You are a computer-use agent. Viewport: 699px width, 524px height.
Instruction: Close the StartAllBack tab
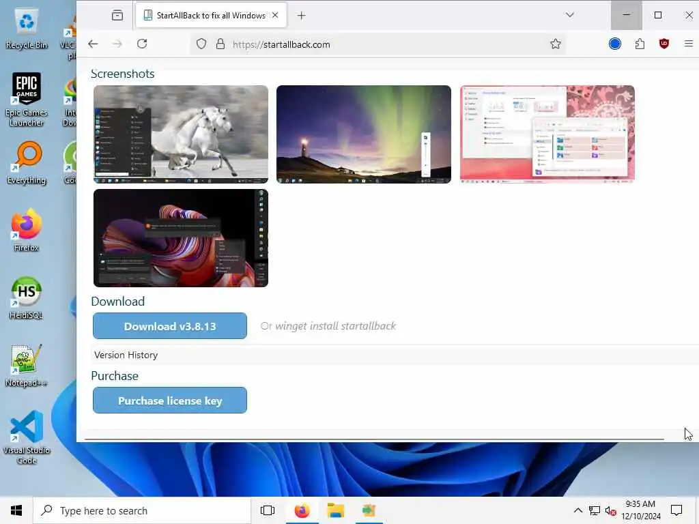tap(275, 15)
